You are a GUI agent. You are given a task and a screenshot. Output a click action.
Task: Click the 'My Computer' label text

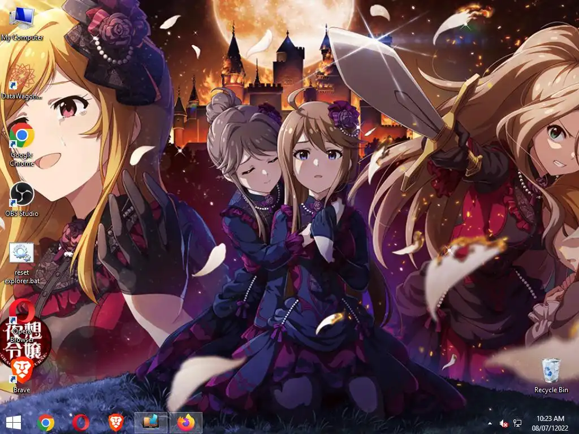point(22,37)
